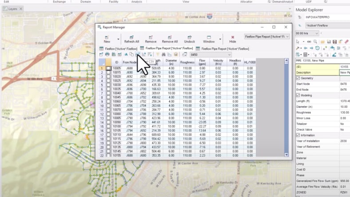The width and height of the screenshot is (350, 197).
Task: Check the box for pipe 10005 row
Action: click(x=109, y=68)
